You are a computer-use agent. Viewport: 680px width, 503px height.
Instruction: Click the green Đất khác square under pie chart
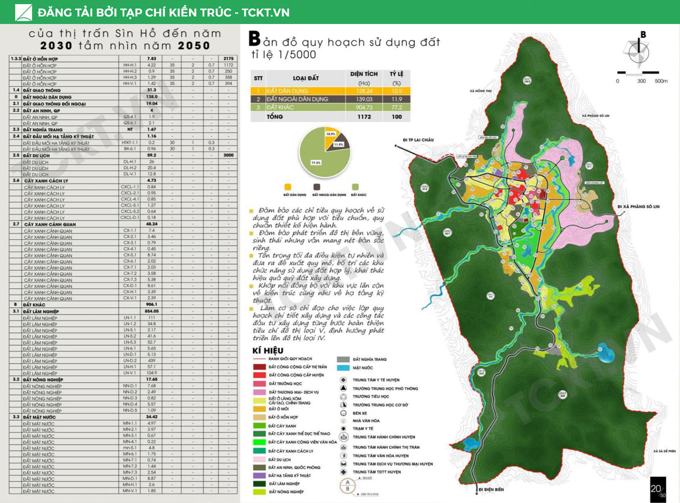pyautogui.click(x=355, y=187)
